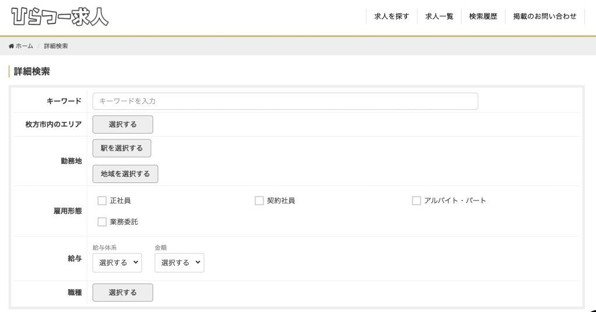Click the home icon in breadcrumb
The width and height of the screenshot is (596, 312).
[x=11, y=46]
